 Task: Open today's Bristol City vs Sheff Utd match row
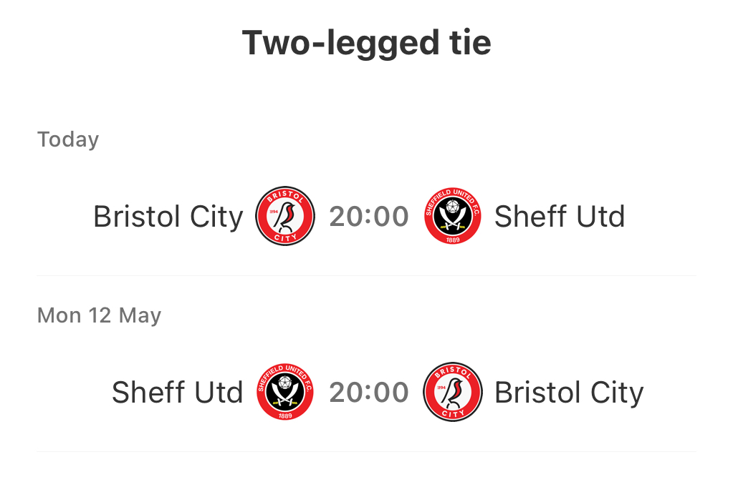[x=367, y=217]
